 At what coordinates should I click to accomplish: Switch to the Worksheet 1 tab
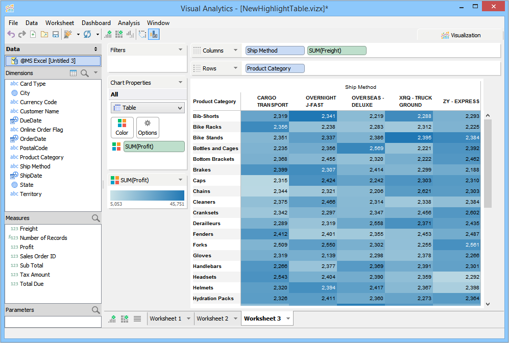pyautogui.click(x=165, y=318)
